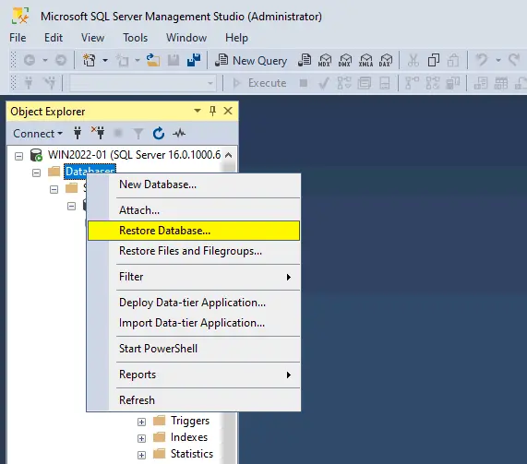Open the Help menu
This screenshot has height=464, width=527.
click(236, 38)
